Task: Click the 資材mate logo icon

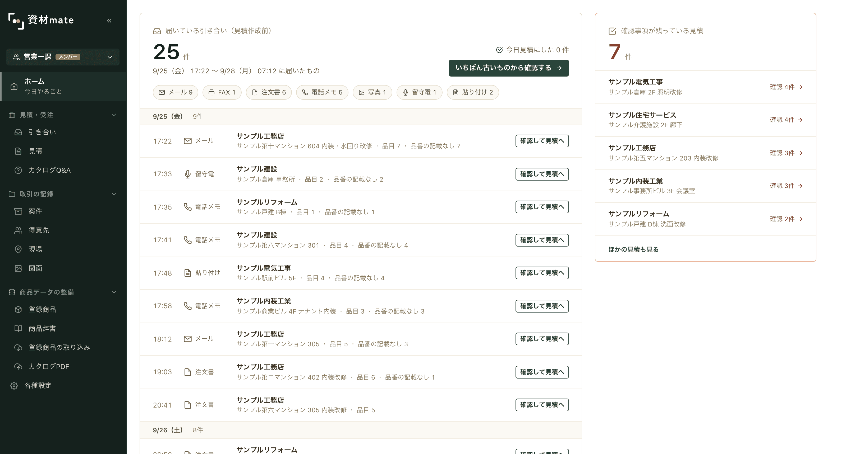Action: (16, 21)
